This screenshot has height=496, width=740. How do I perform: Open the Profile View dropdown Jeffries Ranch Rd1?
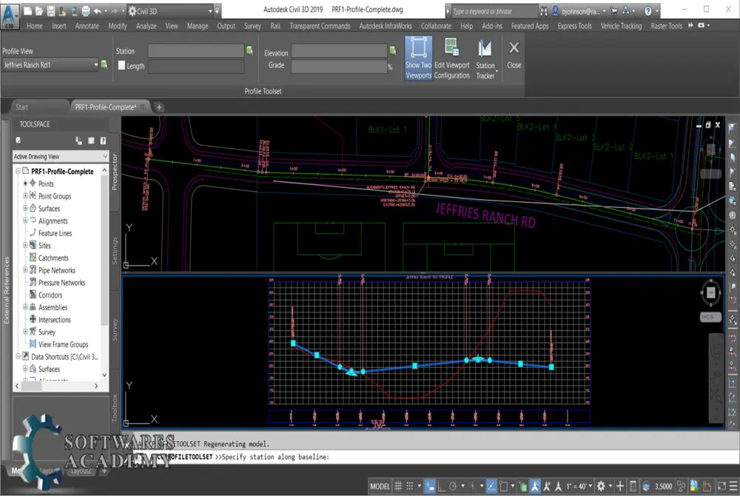(50, 64)
